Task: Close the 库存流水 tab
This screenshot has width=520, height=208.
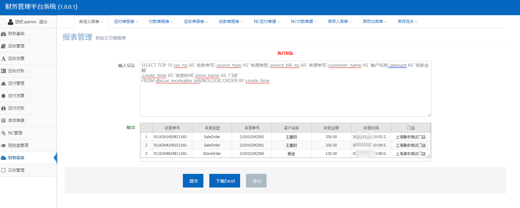Action: tap(416, 22)
